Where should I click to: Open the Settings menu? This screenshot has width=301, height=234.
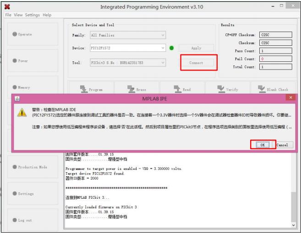32,15
